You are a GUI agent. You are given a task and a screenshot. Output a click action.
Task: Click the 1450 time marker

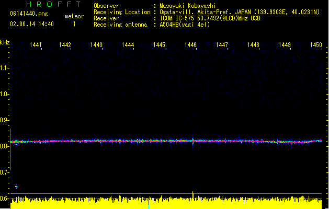point(315,45)
